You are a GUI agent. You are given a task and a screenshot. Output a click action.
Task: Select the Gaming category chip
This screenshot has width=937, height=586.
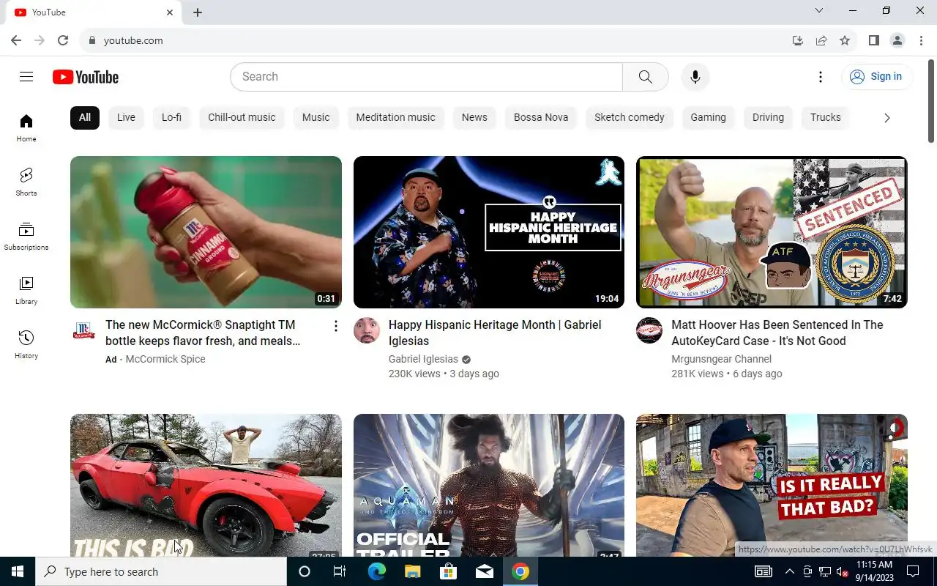click(708, 117)
